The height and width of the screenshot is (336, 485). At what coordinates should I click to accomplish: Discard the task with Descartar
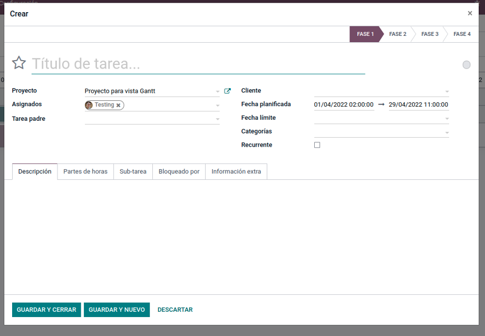click(175, 310)
